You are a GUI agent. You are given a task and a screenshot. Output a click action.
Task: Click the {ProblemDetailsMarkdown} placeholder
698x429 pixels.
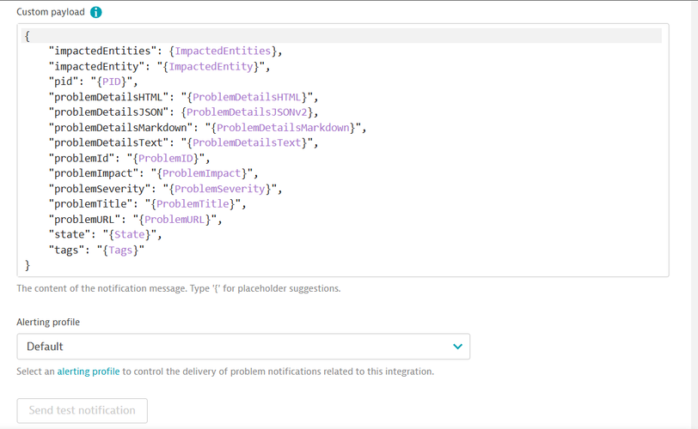tap(283, 128)
